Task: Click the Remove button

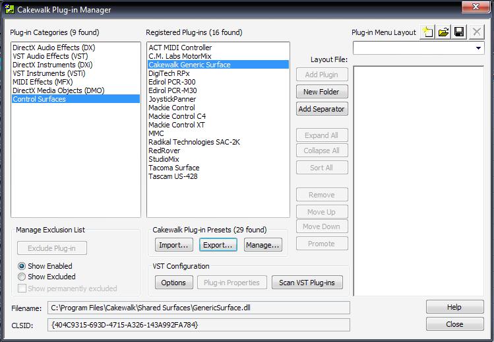Action: [322, 195]
